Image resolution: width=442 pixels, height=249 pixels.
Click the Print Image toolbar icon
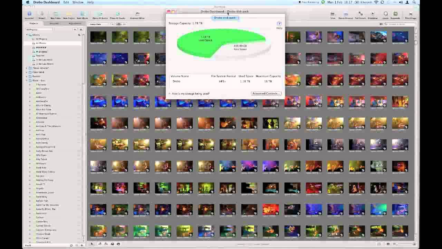pyautogui.click(x=411, y=14)
